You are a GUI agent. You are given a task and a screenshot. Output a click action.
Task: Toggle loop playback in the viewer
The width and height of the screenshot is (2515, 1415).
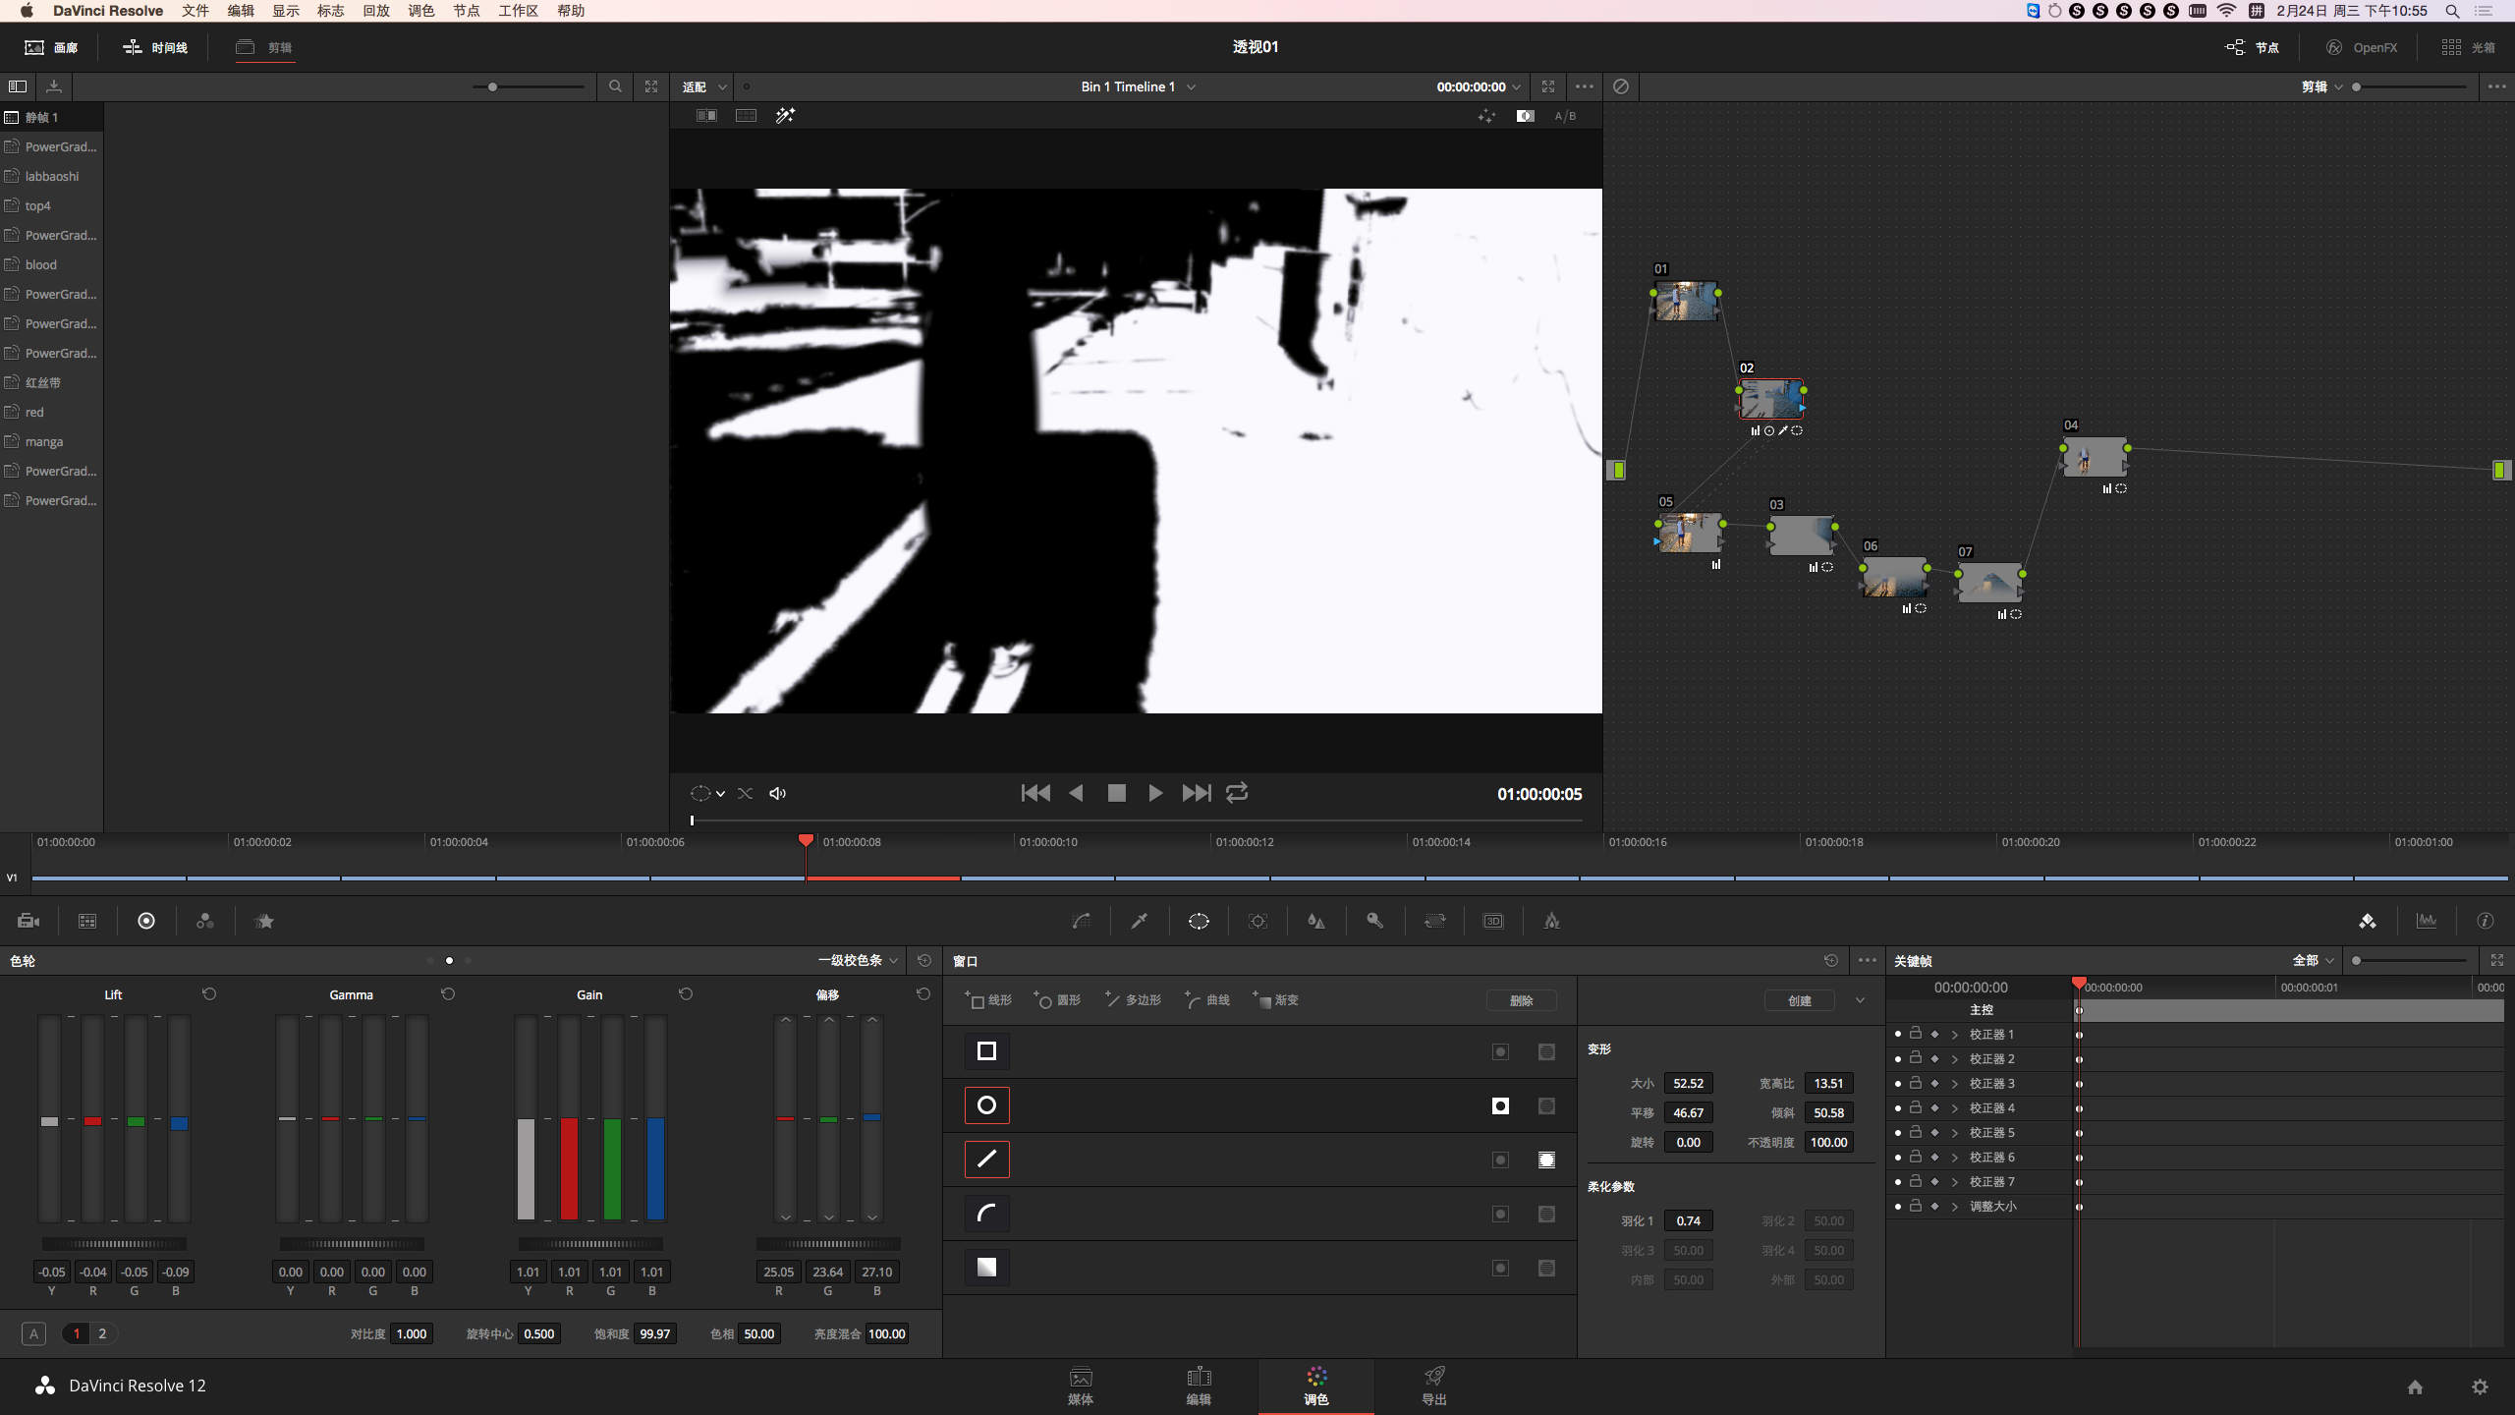(x=1237, y=793)
